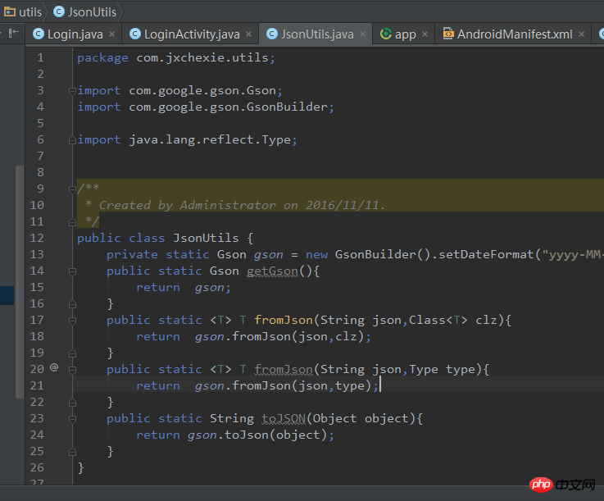The width and height of the screenshot is (604, 501).
Task: Open the app tab
Action: click(x=405, y=34)
